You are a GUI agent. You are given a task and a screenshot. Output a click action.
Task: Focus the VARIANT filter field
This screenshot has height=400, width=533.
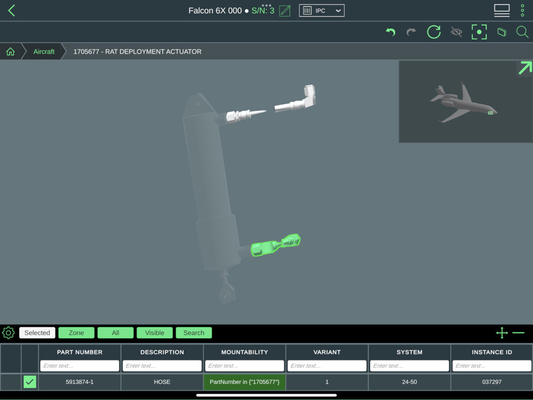tap(327, 366)
